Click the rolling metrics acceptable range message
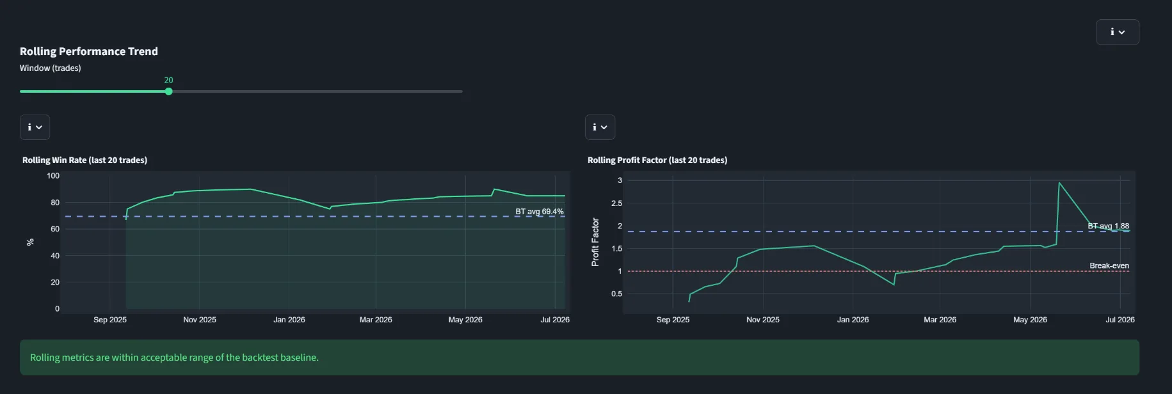 [x=174, y=358]
